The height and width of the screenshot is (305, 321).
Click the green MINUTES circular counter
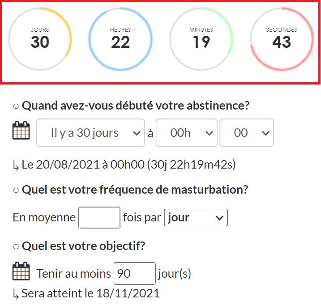coord(201,39)
